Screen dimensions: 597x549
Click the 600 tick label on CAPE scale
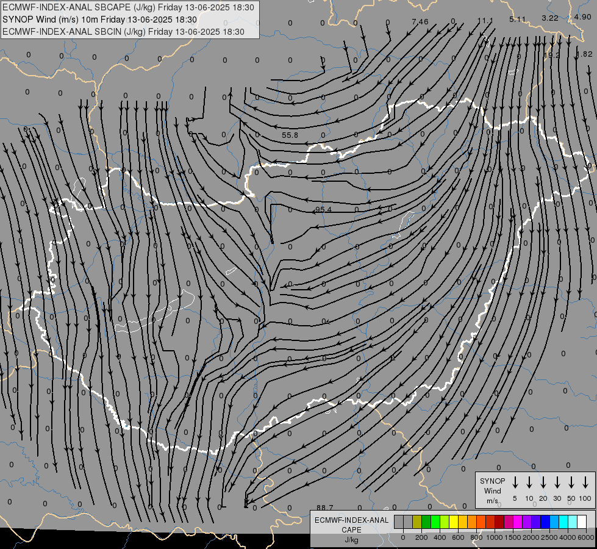click(x=458, y=537)
